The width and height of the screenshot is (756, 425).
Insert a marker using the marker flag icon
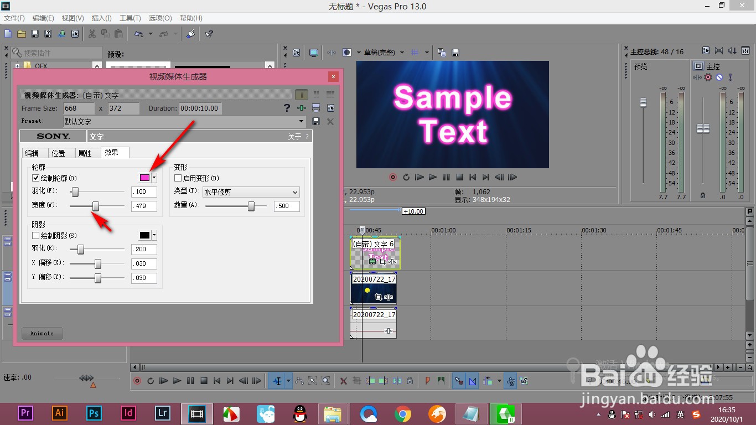coord(427,381)
